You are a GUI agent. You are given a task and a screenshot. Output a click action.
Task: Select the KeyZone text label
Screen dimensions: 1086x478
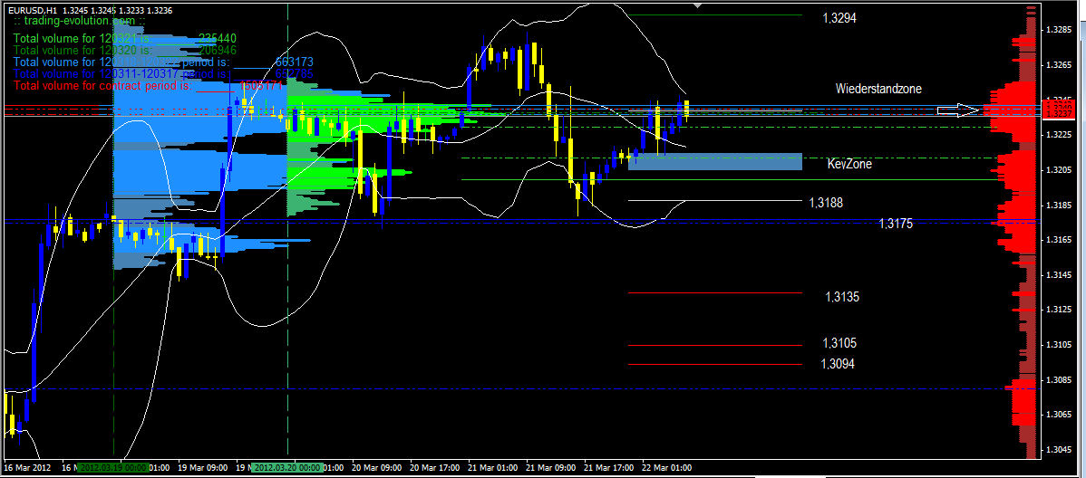[x=849, y=165]
